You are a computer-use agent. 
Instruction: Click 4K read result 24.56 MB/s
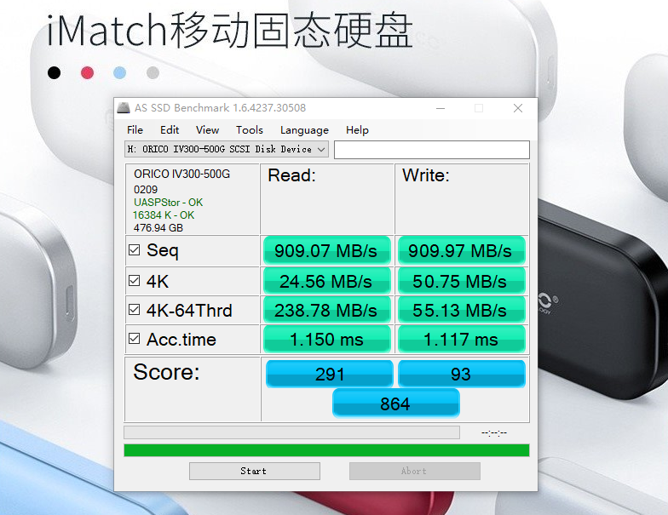point(327,281)
